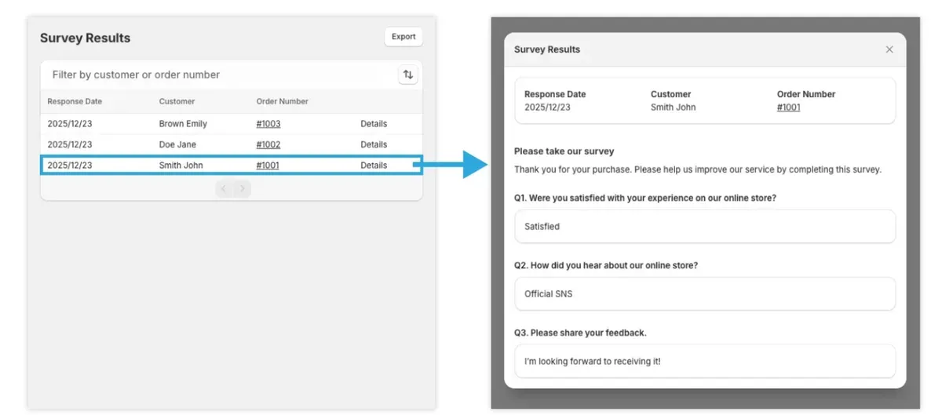Click the Customer column header
This screenshot has width=942, height=415.
(x=177, y=101)
